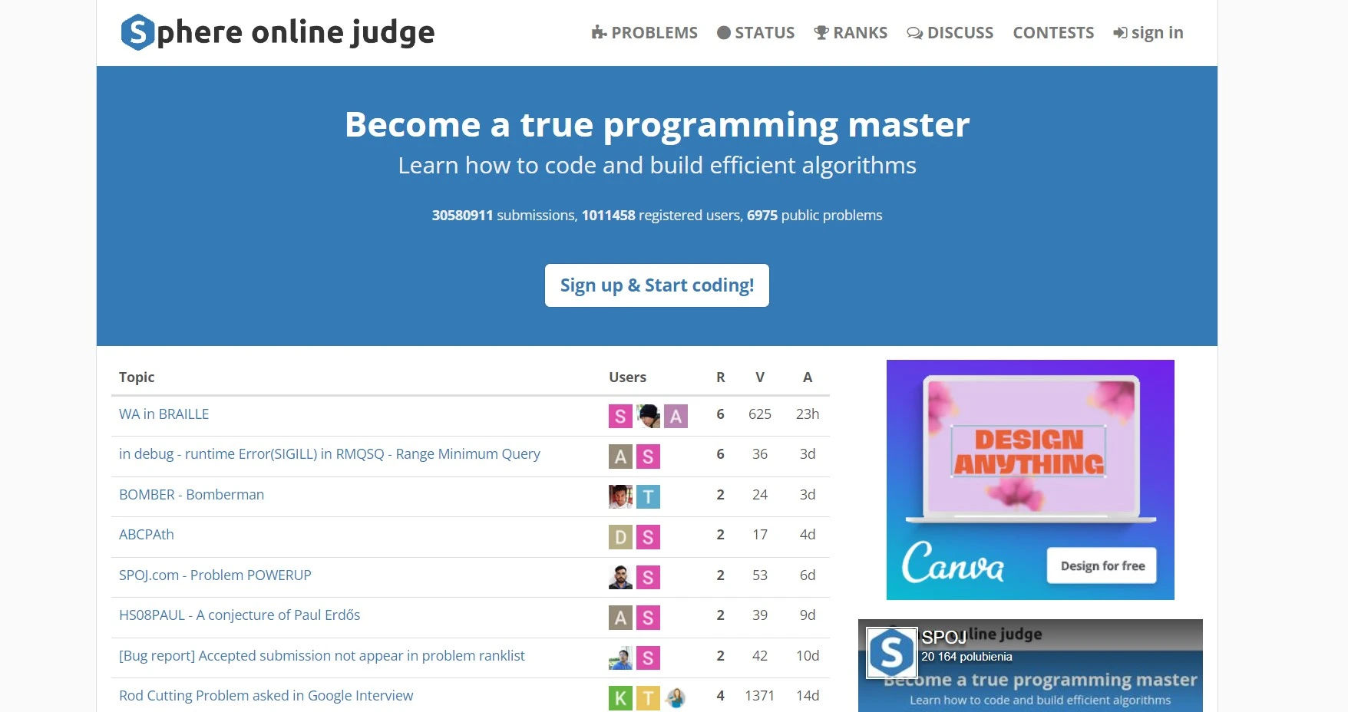Click 23h activity value in BRAILLE row
The width and height of the screenshot is (1348, 712).
coord(808,414)
